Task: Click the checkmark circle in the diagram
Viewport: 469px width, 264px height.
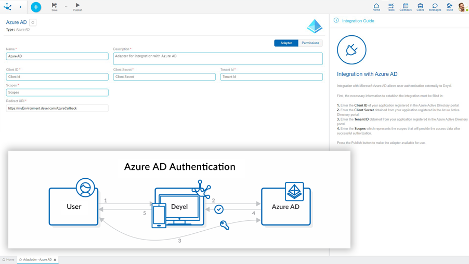Action: click(x=219, y=209)
